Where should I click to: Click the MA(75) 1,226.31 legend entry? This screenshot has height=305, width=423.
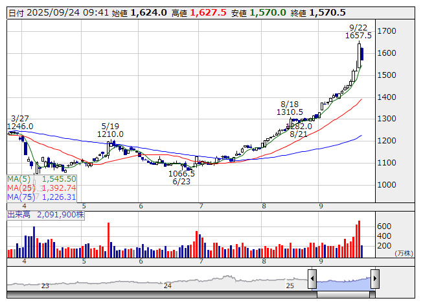pyautogui.click(x=41, y=197)
